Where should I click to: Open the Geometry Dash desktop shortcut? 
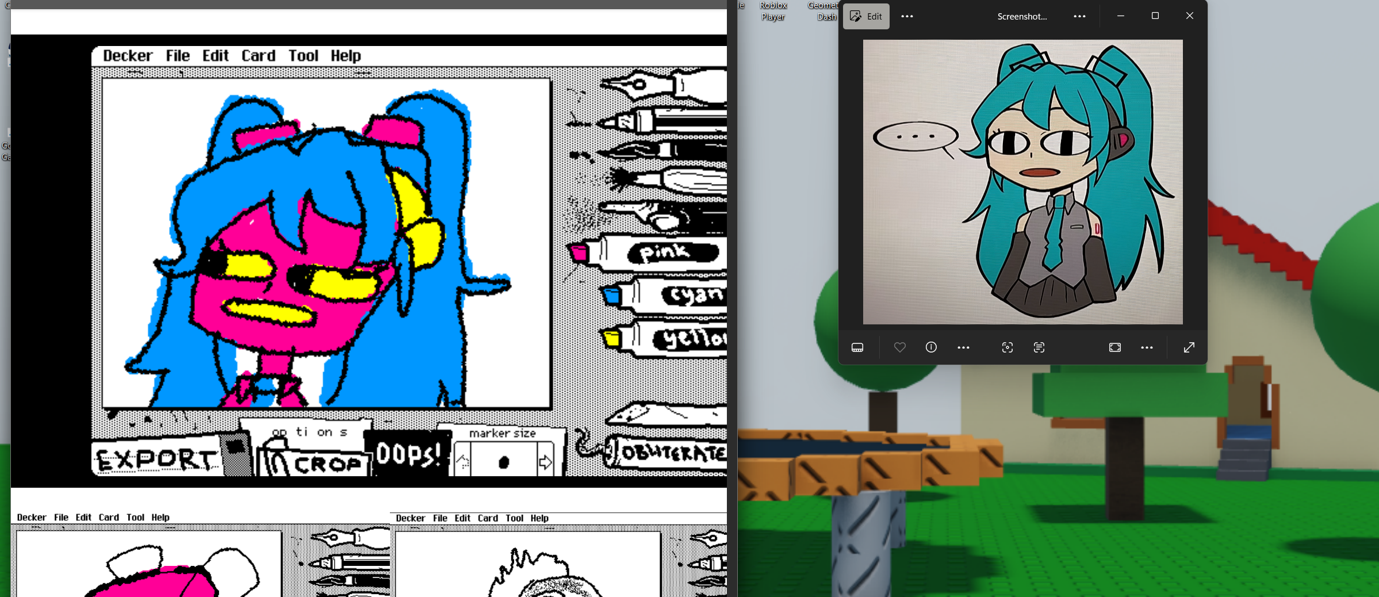pyautogui.click(x=822, y=11)
